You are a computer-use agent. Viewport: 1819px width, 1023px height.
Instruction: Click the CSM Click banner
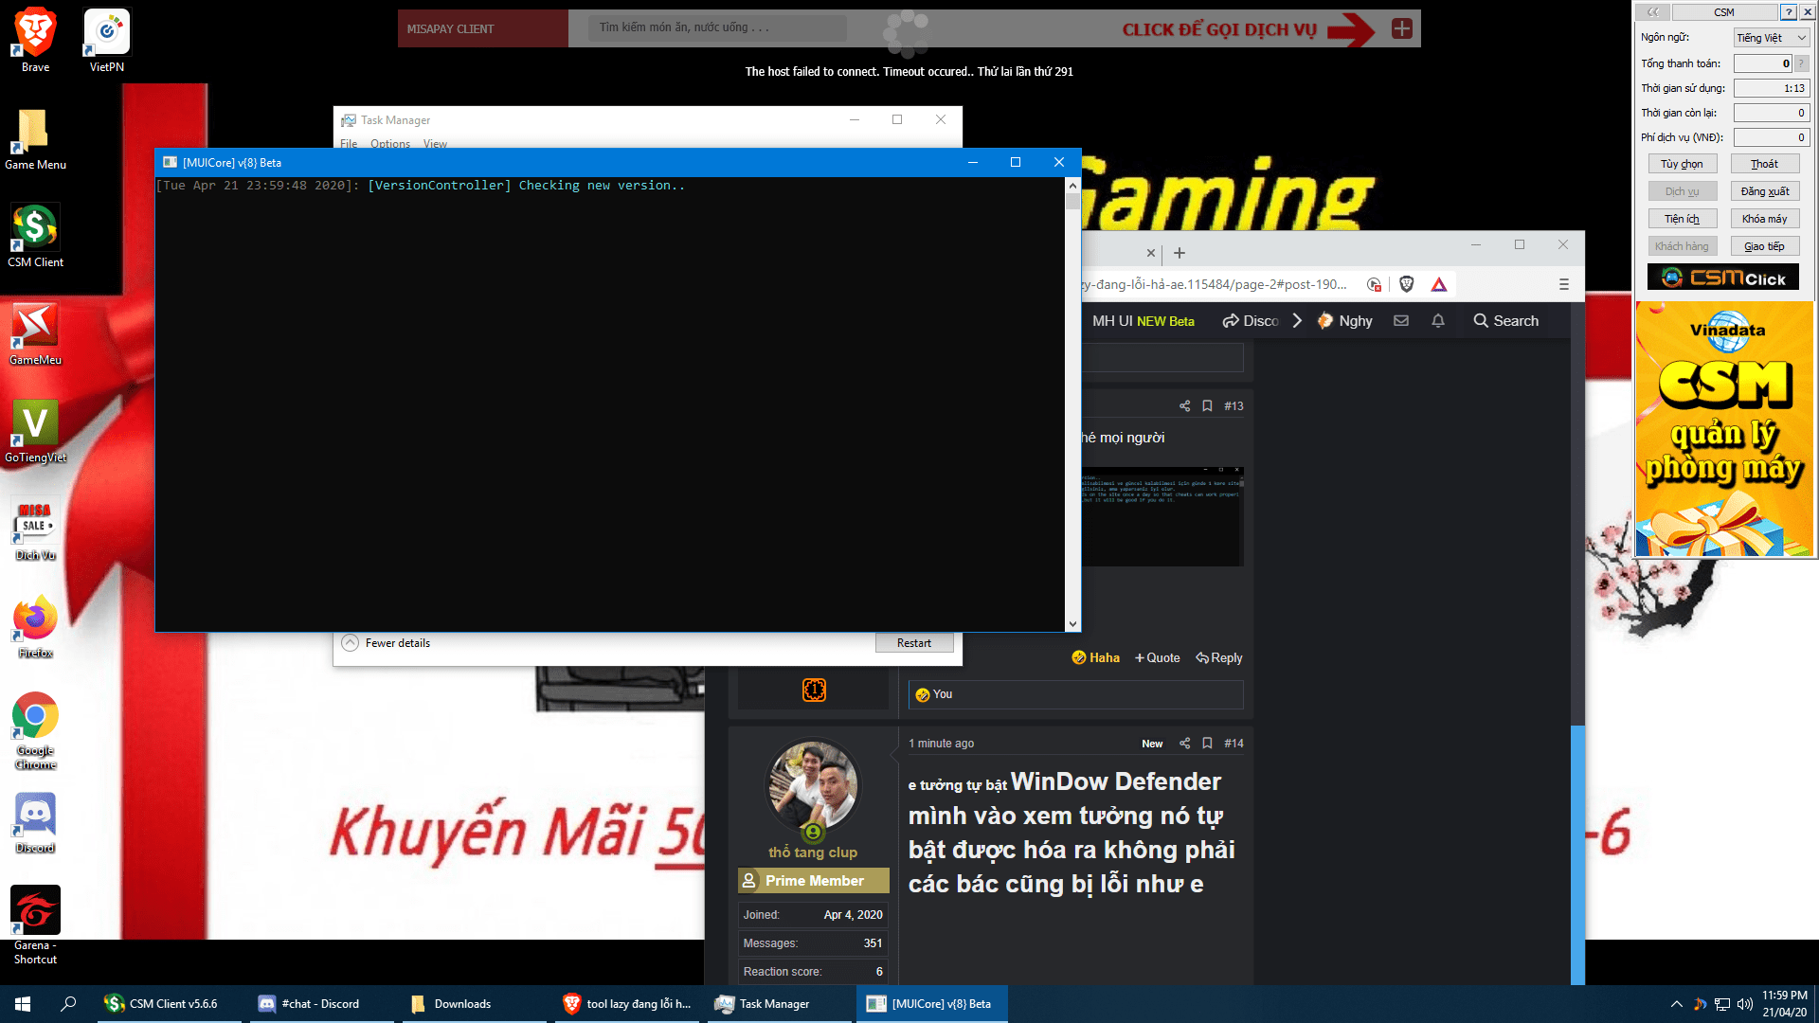coord(1723,278)
